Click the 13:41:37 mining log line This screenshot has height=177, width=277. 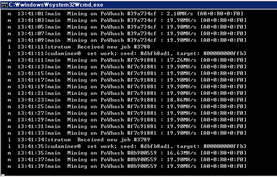point(127,159)
